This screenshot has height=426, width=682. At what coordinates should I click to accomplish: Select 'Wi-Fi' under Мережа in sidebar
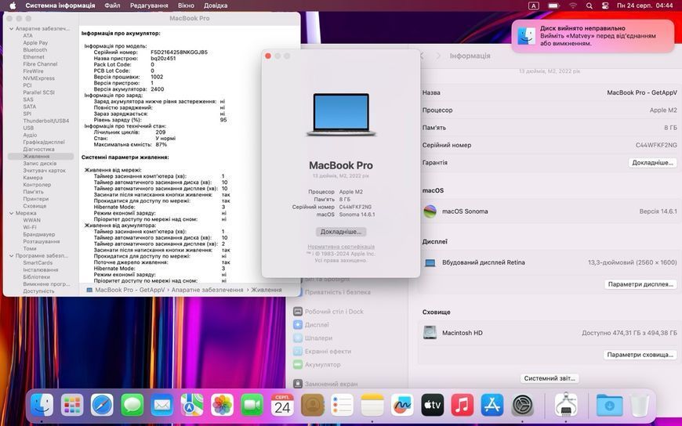(x=30, y=227)
